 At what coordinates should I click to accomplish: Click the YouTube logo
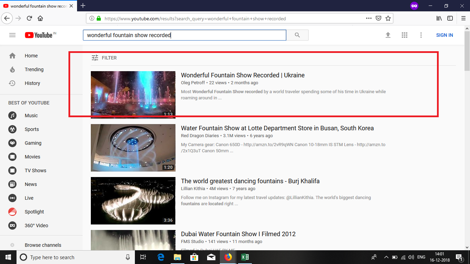[x=39, y=35]
